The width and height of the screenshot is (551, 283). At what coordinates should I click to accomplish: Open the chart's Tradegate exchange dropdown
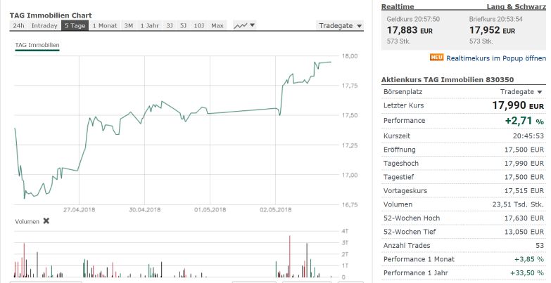(341, 26)
